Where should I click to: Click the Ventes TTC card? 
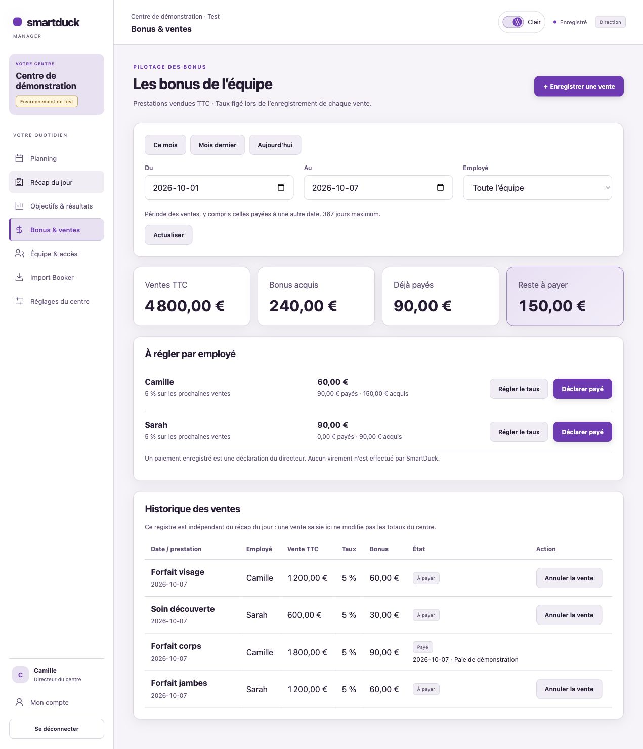[192, 297]
